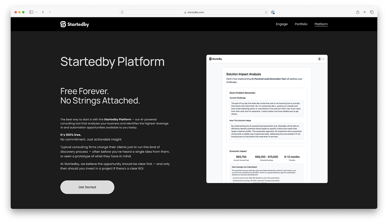Open the Share icon in the toolbar
388x223 pixels.
[x=358, y=12]
